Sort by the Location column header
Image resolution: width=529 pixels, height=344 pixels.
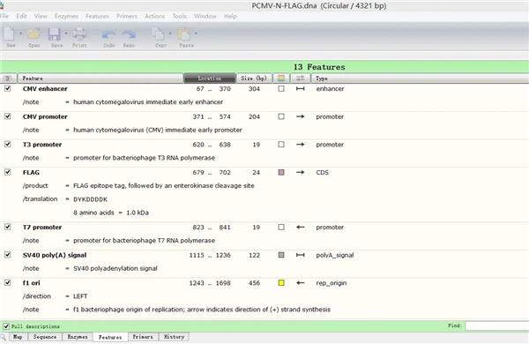[x=210, y=79]
